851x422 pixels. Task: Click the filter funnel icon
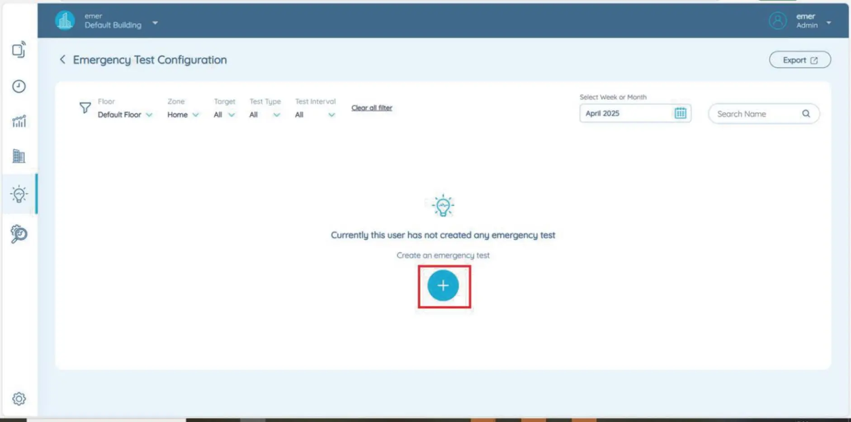[85, 108]
